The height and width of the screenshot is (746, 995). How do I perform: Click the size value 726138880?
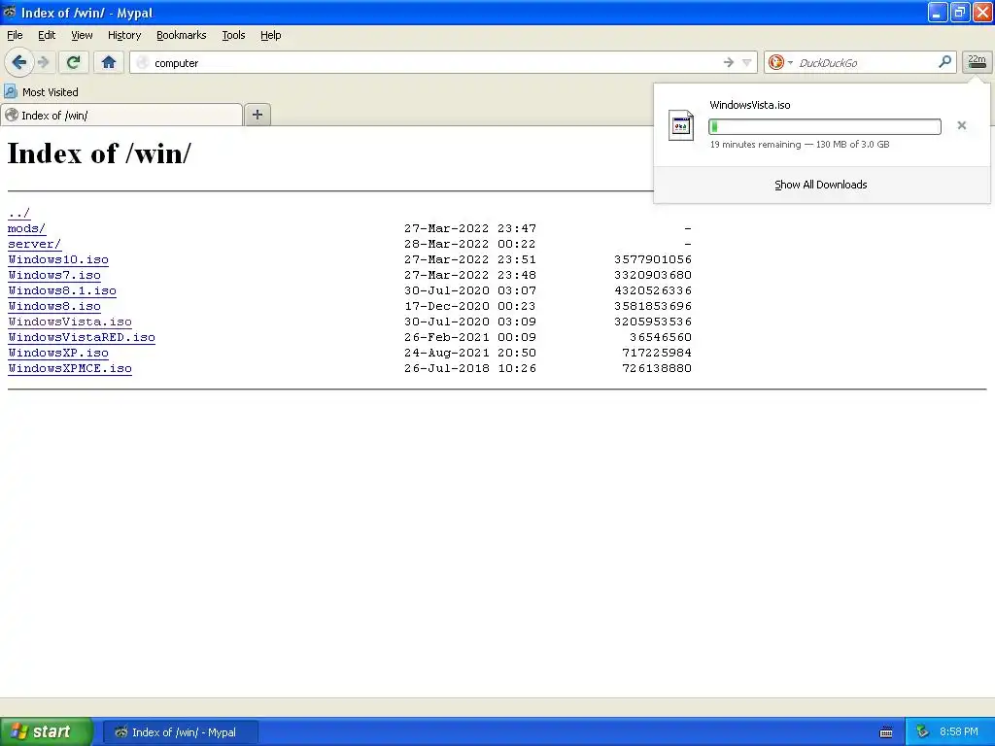pyautogui.click(x=657, y=368)
